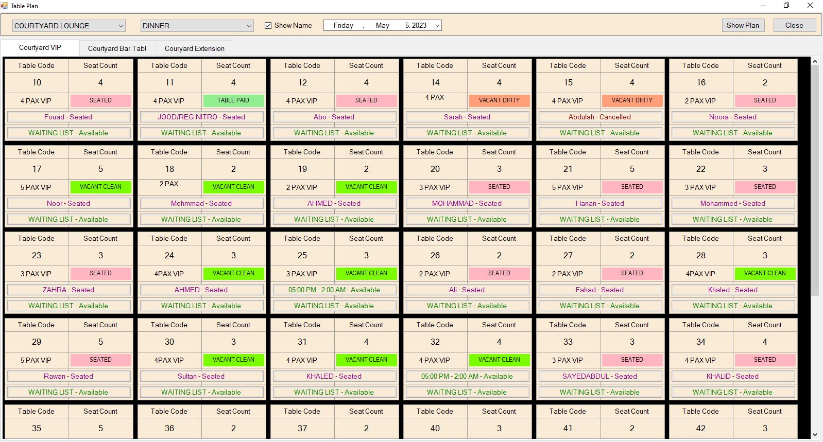823x442 pixels.
Task: Click table code 36 cell
Action: (x=169, y=428)
